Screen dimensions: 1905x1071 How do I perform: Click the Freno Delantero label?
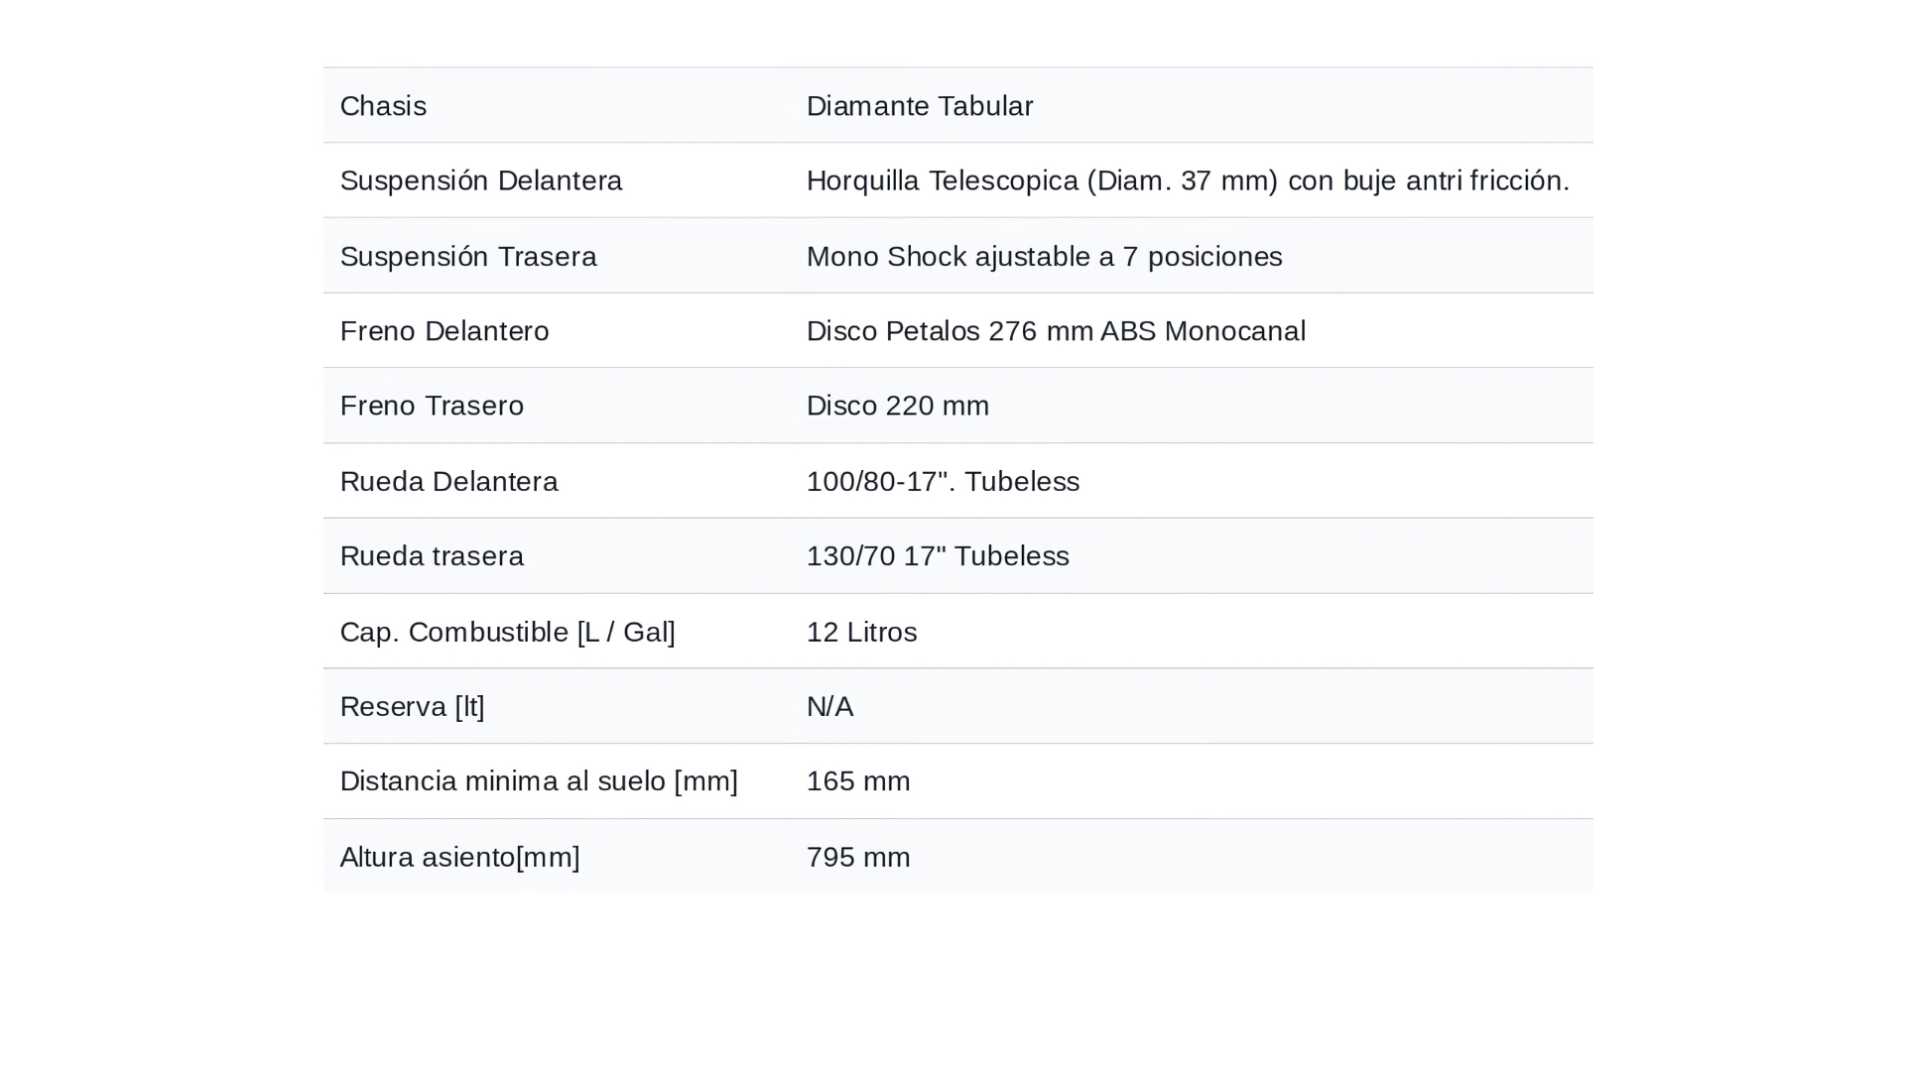[x=444, y=331]
